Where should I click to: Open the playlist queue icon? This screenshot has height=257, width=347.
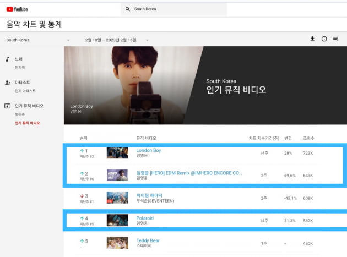pyautogui.click(x=336, y=39)
